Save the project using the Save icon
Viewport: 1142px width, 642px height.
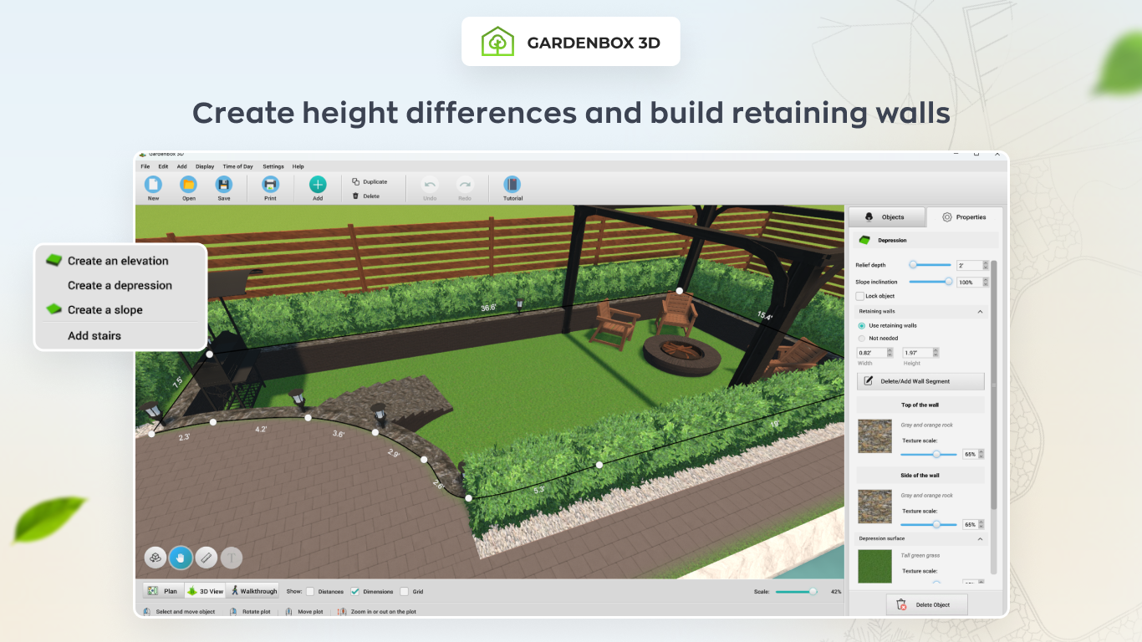pos(223,185)
